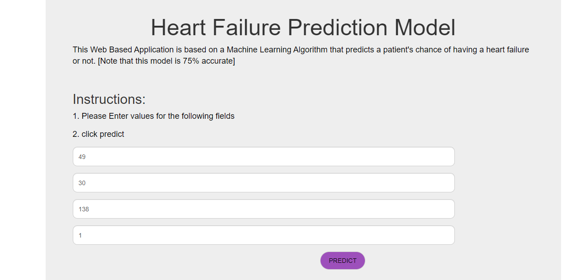Click the input field containing 1

[x=264, y=235]
